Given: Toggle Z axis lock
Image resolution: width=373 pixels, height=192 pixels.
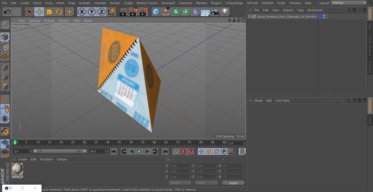Looking at the screenshot, I should tap(102, 12).
